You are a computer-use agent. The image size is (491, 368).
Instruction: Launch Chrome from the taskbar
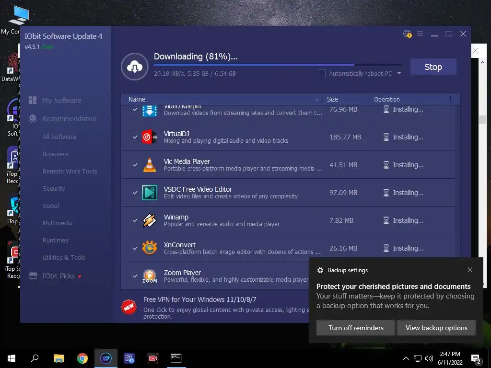click(82, 358)
